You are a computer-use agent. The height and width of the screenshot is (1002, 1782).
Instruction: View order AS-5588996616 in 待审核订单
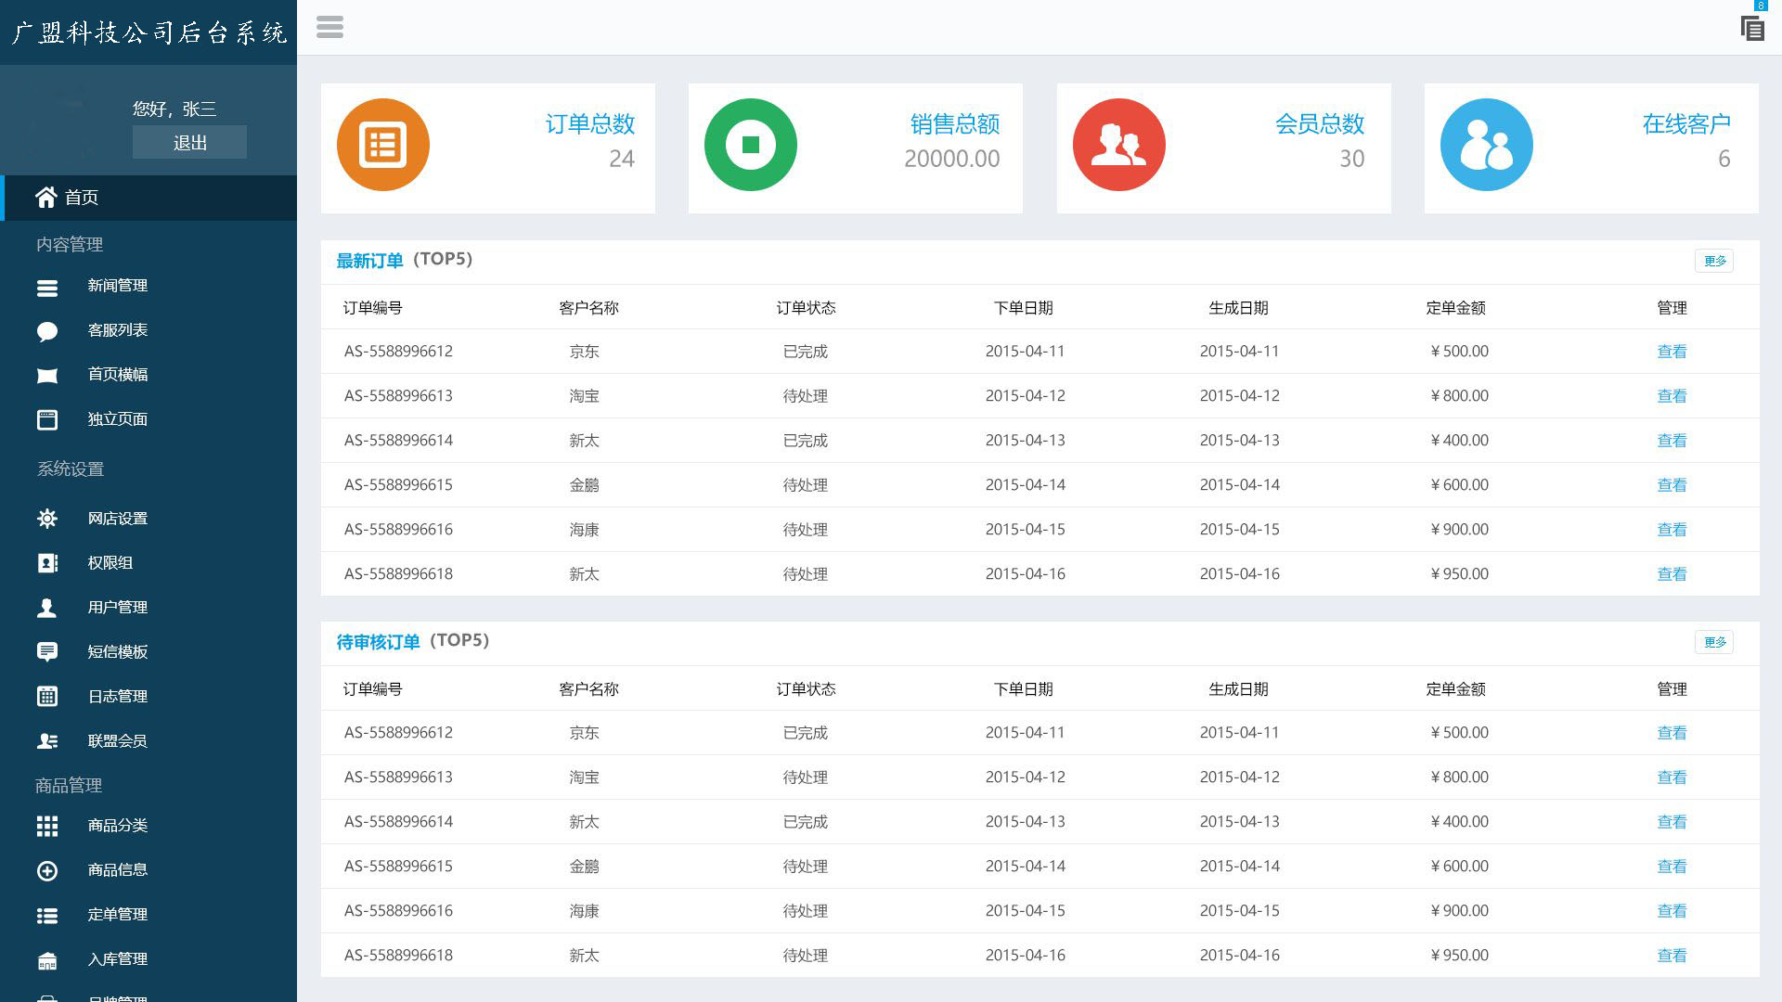point(1672,911)
